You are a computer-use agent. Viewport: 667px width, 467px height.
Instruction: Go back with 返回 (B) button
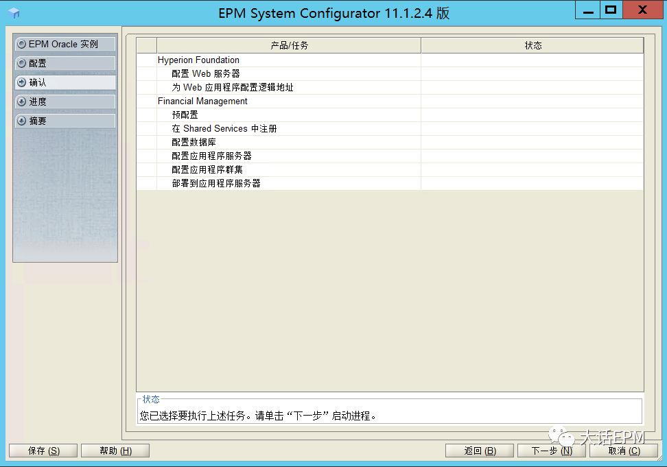[x=480, y=451]
